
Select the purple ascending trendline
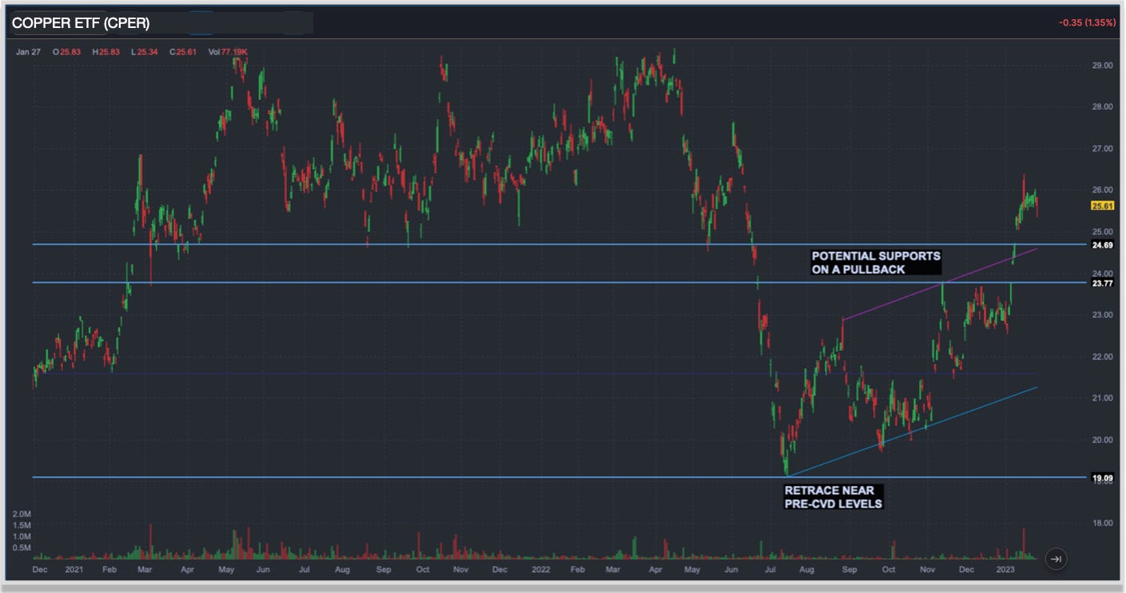pyautogui.click(x=940, y=284)
